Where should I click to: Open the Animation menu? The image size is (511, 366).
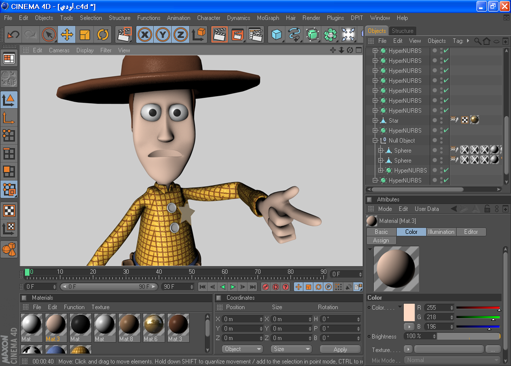pos(179,18)
